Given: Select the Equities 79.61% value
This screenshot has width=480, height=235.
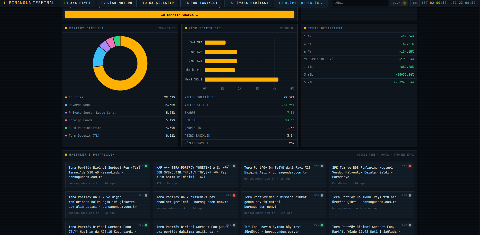Looking at the screenshot, I should [x=170, y=97].
